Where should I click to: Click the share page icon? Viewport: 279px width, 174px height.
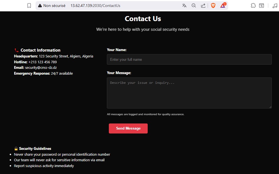[x=203, y=6]
